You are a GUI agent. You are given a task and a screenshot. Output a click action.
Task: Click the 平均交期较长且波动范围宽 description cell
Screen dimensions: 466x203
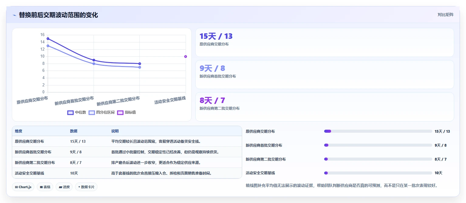[156, 141]
